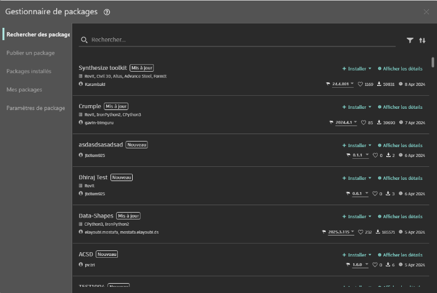Screen dimensions: 437x293
Task: Install the Dhiraj Test package
Action: 354,178
